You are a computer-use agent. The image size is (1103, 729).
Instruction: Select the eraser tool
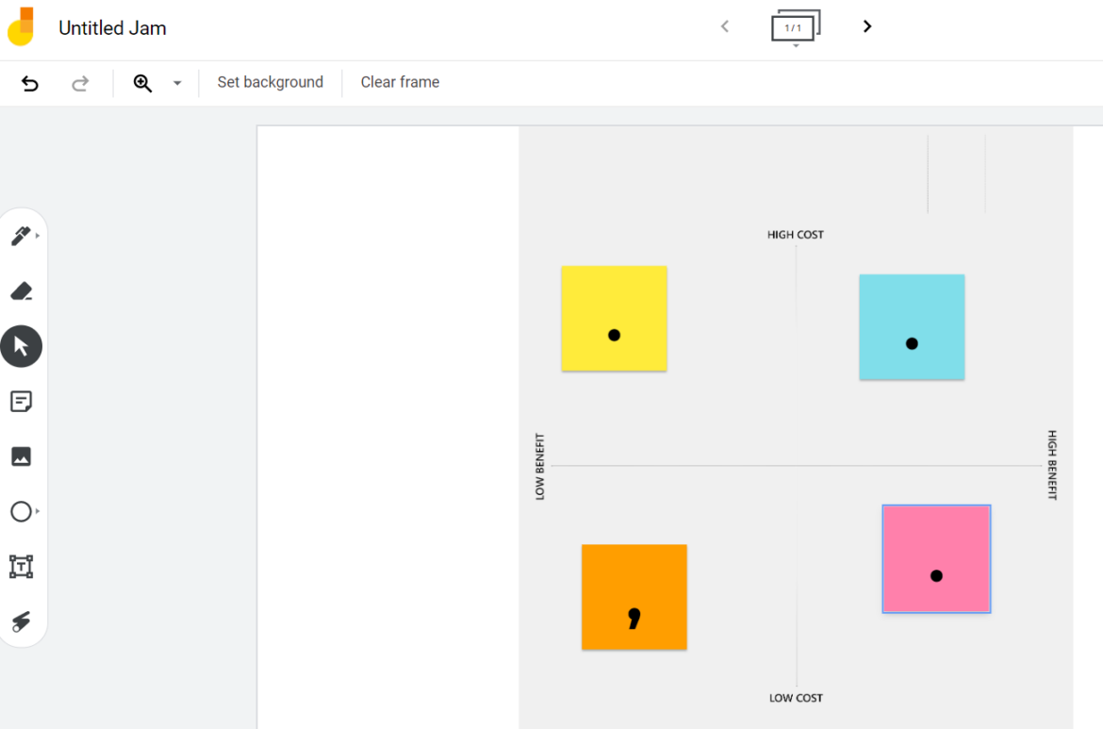pyautogui.click(x=21, y=290)
